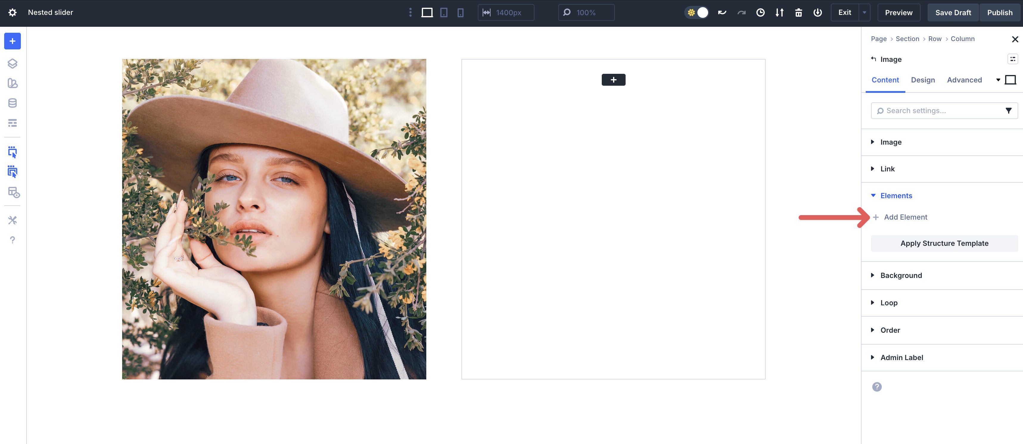Toggle the light/dark mode switch

tap(697, 12)
